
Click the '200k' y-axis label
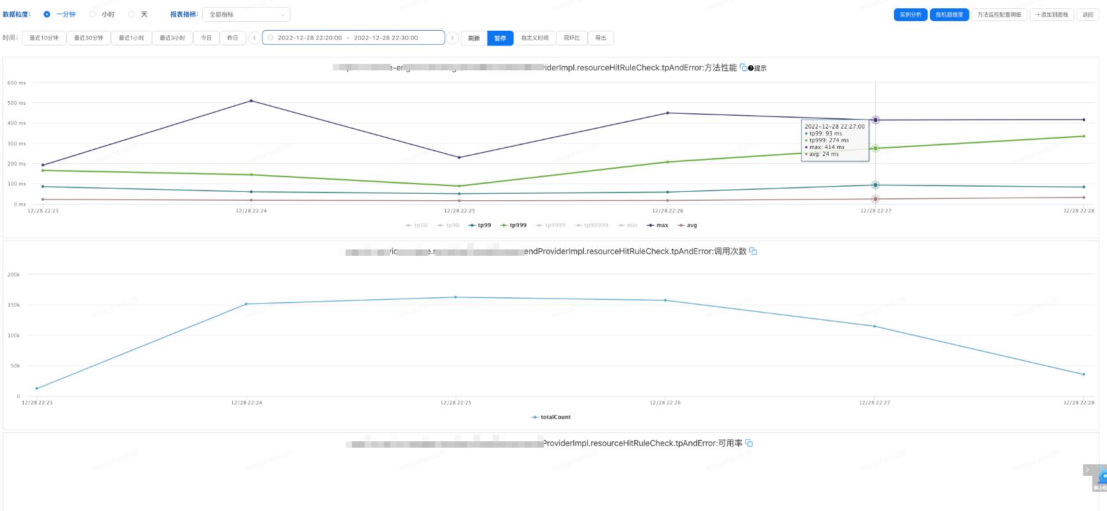(13, 274)
